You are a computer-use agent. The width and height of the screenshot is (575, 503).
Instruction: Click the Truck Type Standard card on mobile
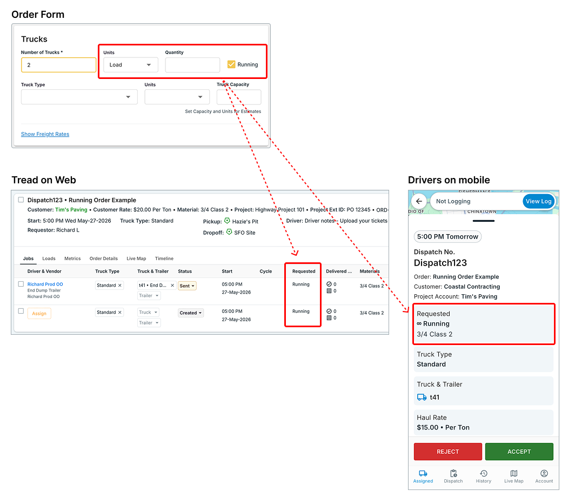483,359
